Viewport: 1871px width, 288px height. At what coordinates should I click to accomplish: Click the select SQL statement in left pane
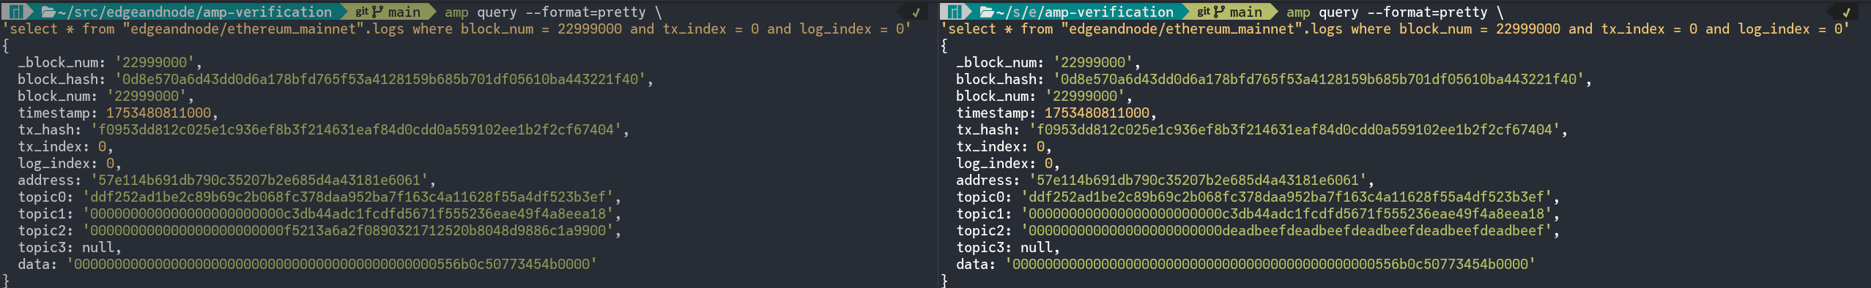[x=456, y=29]
